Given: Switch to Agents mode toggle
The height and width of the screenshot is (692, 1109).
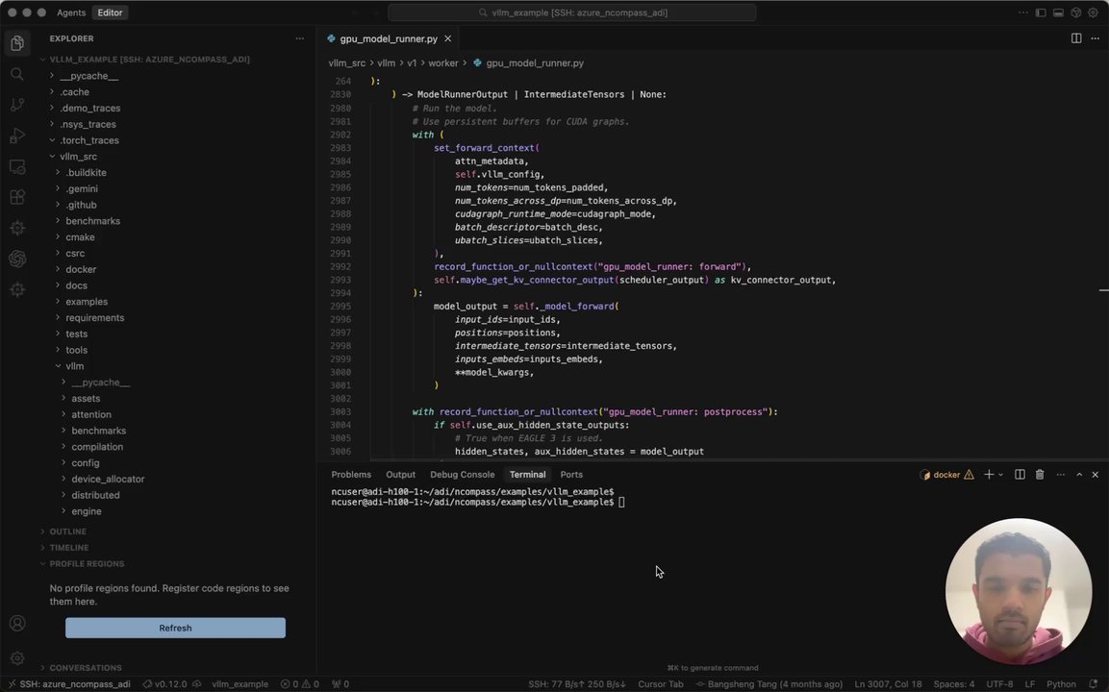Looking at the screenshot, I should coord(71,12).
